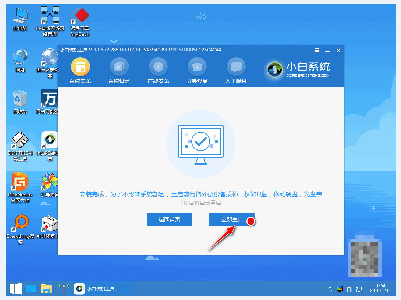Click the 返回首页 return home button

click(169, 220)
